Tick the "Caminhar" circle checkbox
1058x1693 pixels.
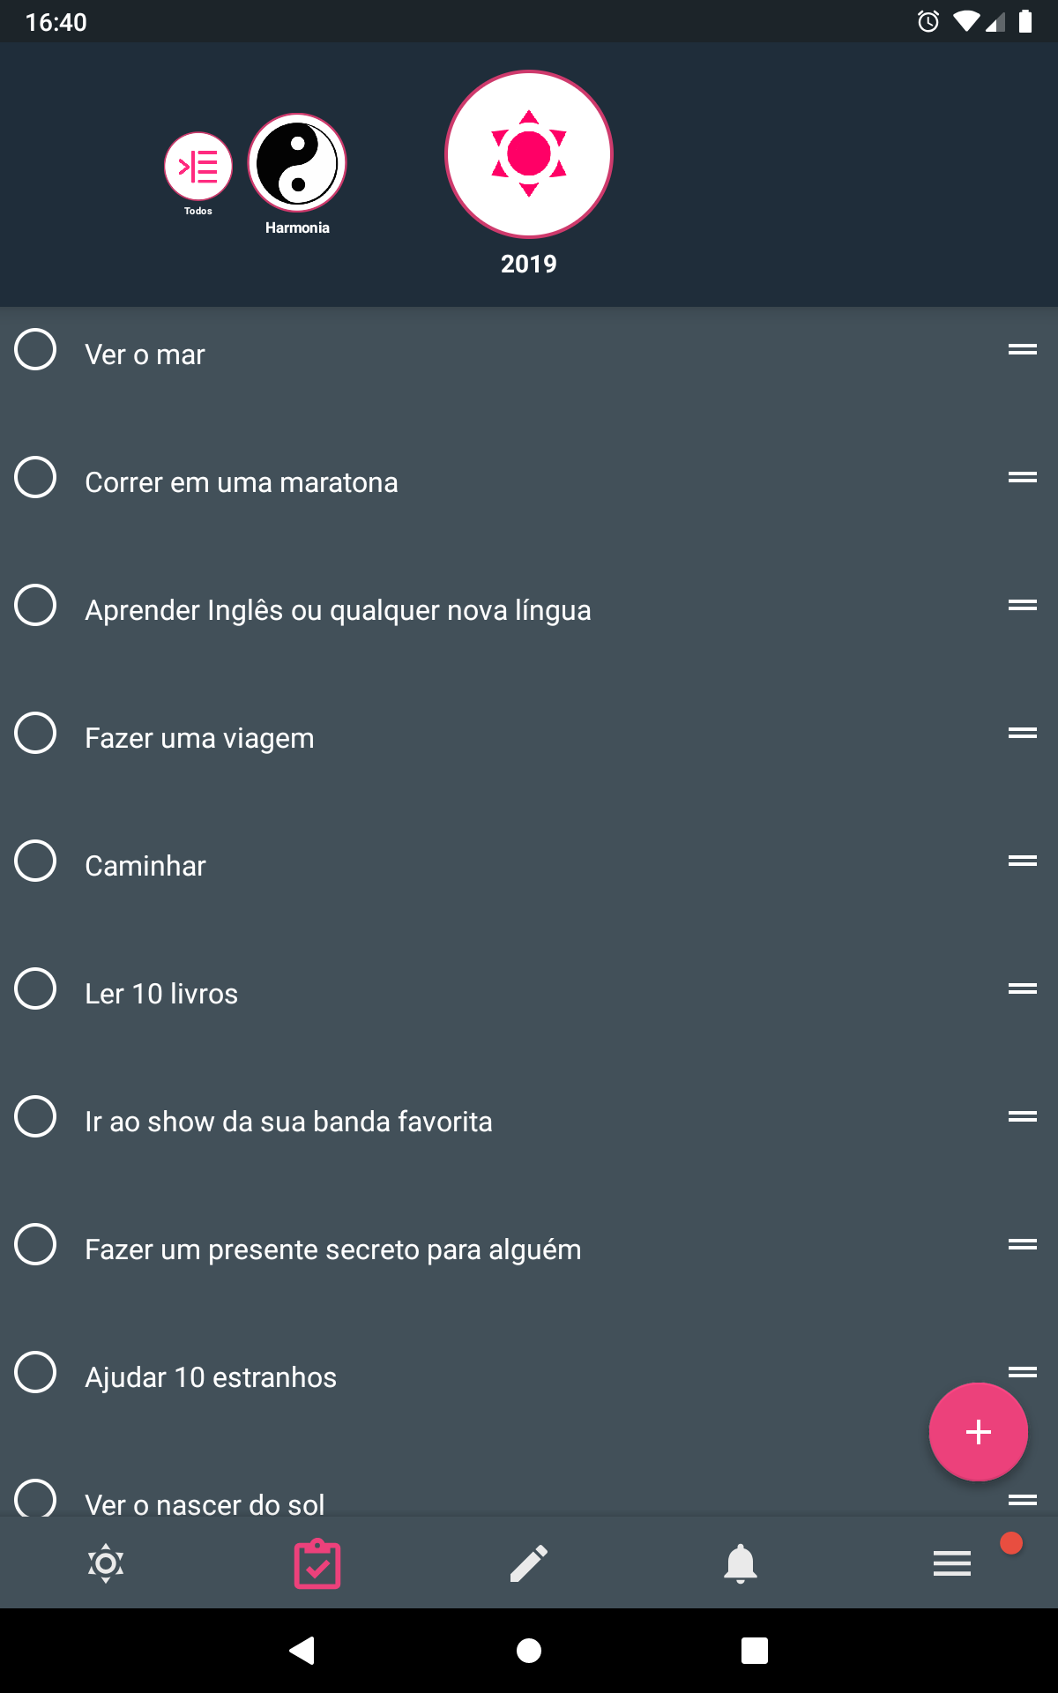pyautogui.click(x=35, y=861)
